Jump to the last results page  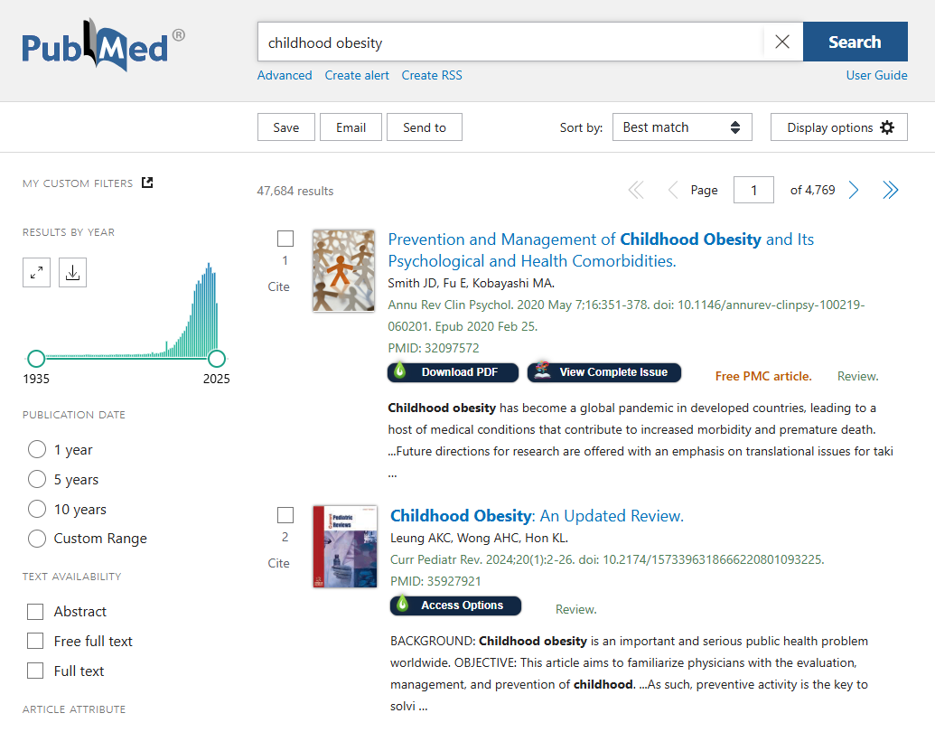(x=891, y=190)
